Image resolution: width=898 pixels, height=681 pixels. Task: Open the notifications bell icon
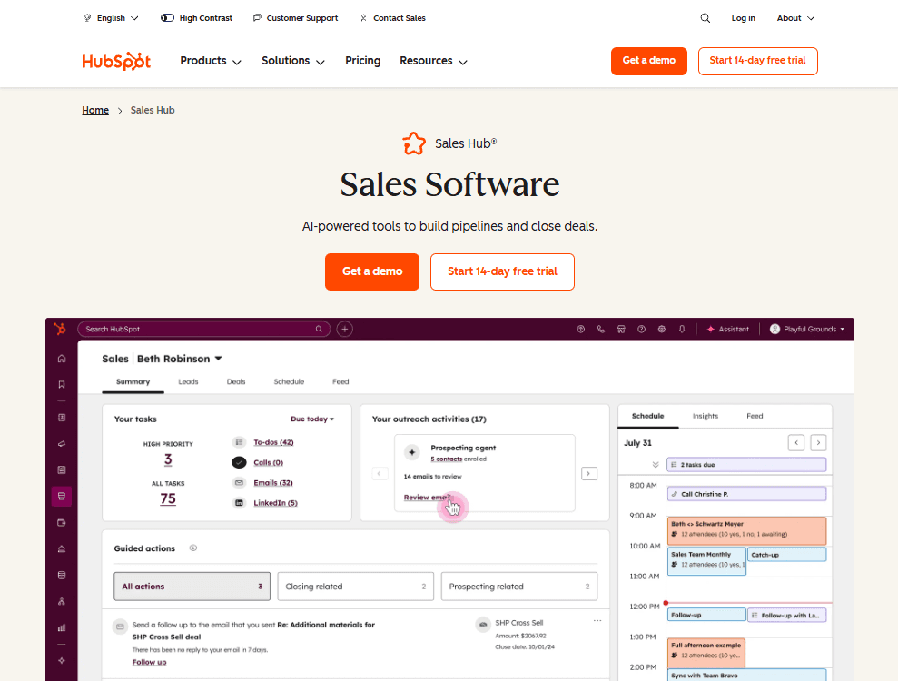(x=682, y=330)
